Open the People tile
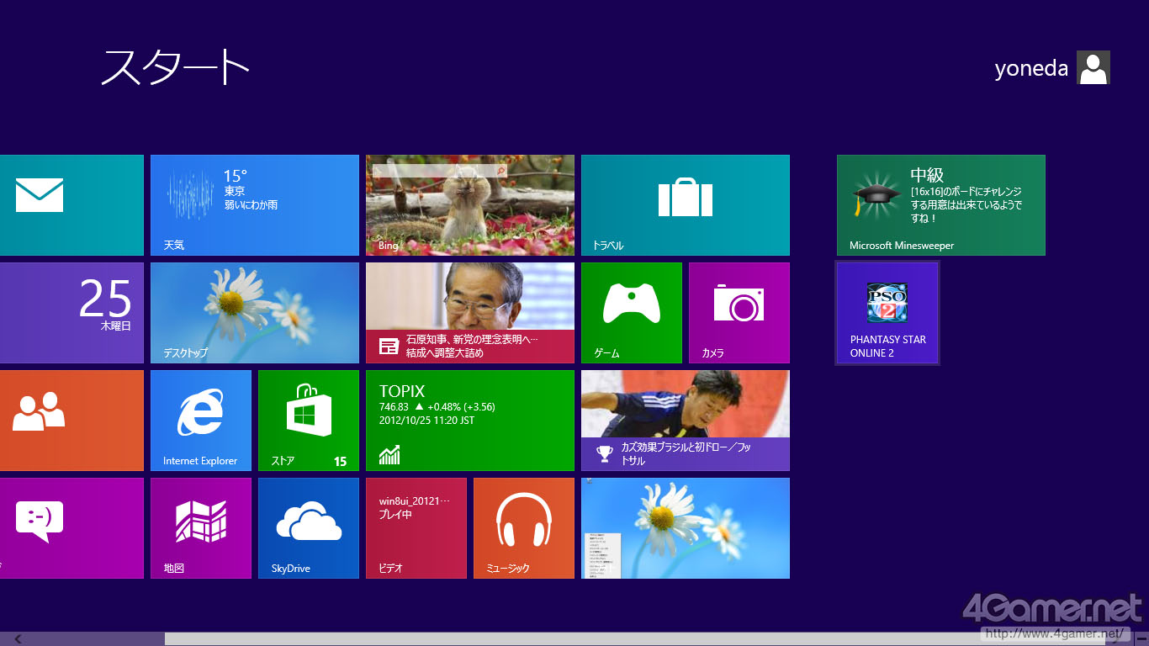 point(71,420)
